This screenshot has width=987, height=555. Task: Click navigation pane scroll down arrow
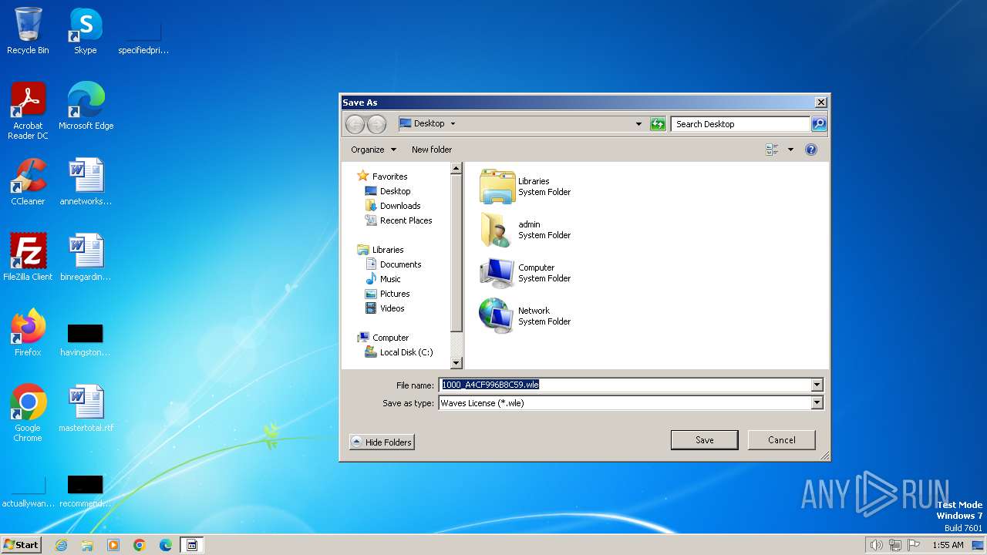click(456, 363)
